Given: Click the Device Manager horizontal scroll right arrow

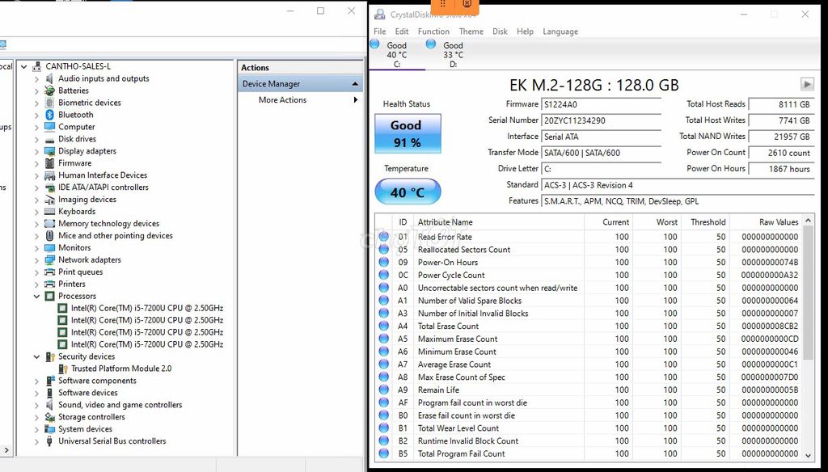Looking at the screenshot, I should [x=6, y=450].
